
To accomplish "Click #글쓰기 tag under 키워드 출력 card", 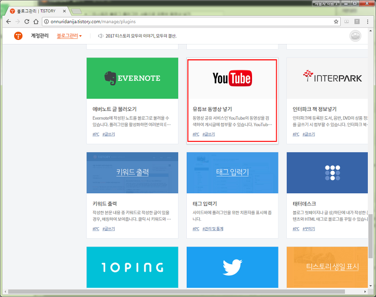I will pos(109,229).
